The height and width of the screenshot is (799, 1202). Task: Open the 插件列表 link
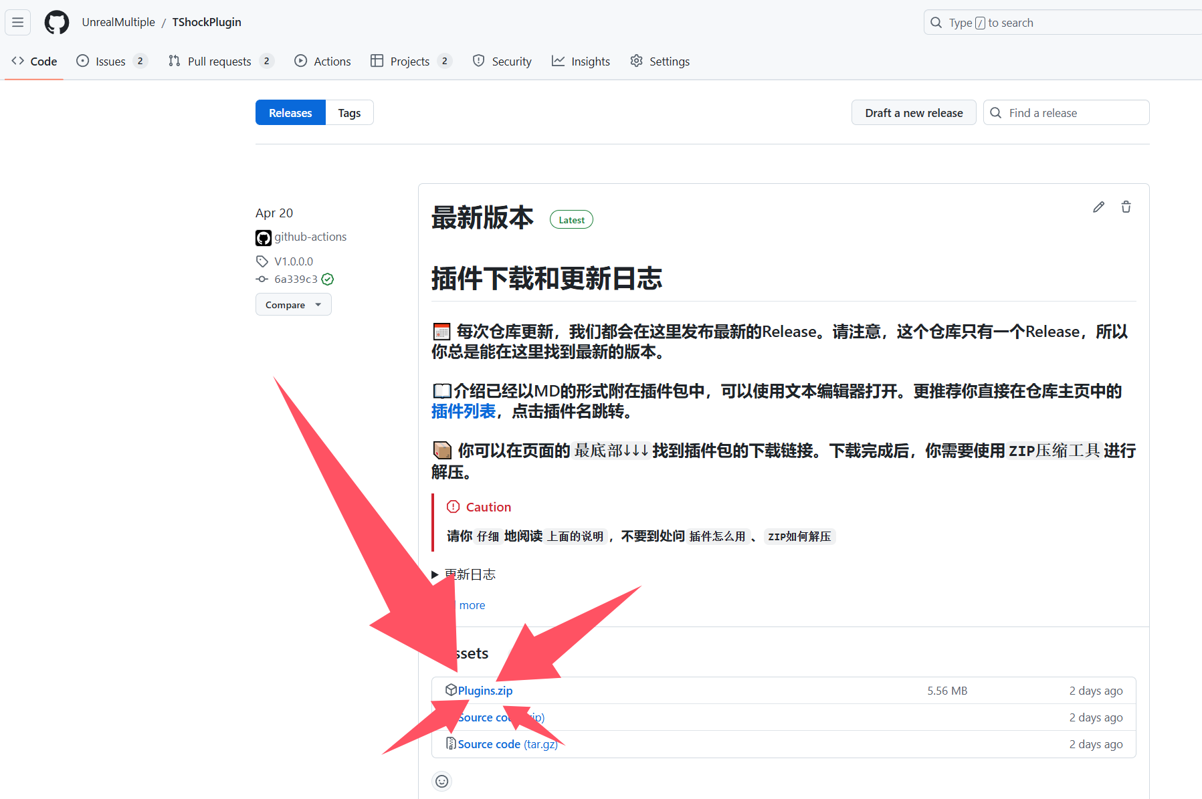point(463,411)
